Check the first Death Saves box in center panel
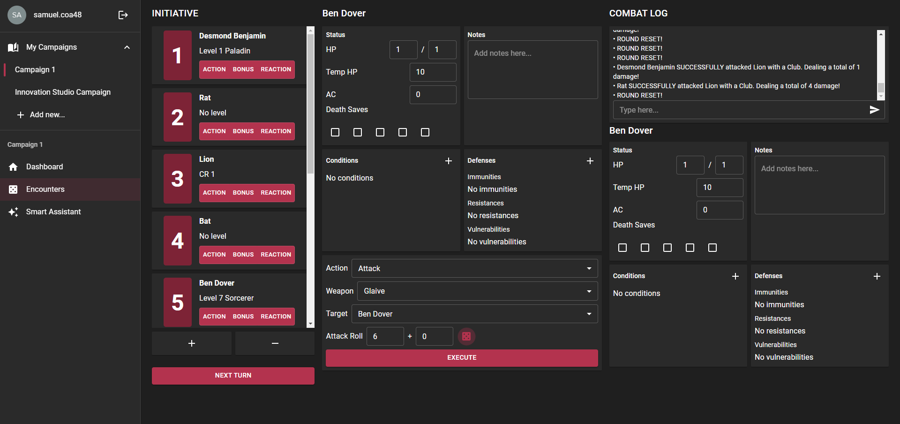900x424 pixels. click(x=335, y=132)
